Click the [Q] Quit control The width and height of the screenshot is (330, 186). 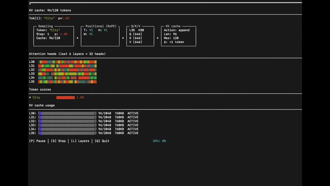102,141
